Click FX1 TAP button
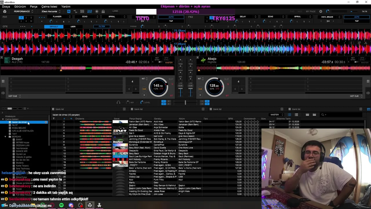371x209 pixels. (x=171, y=21)
